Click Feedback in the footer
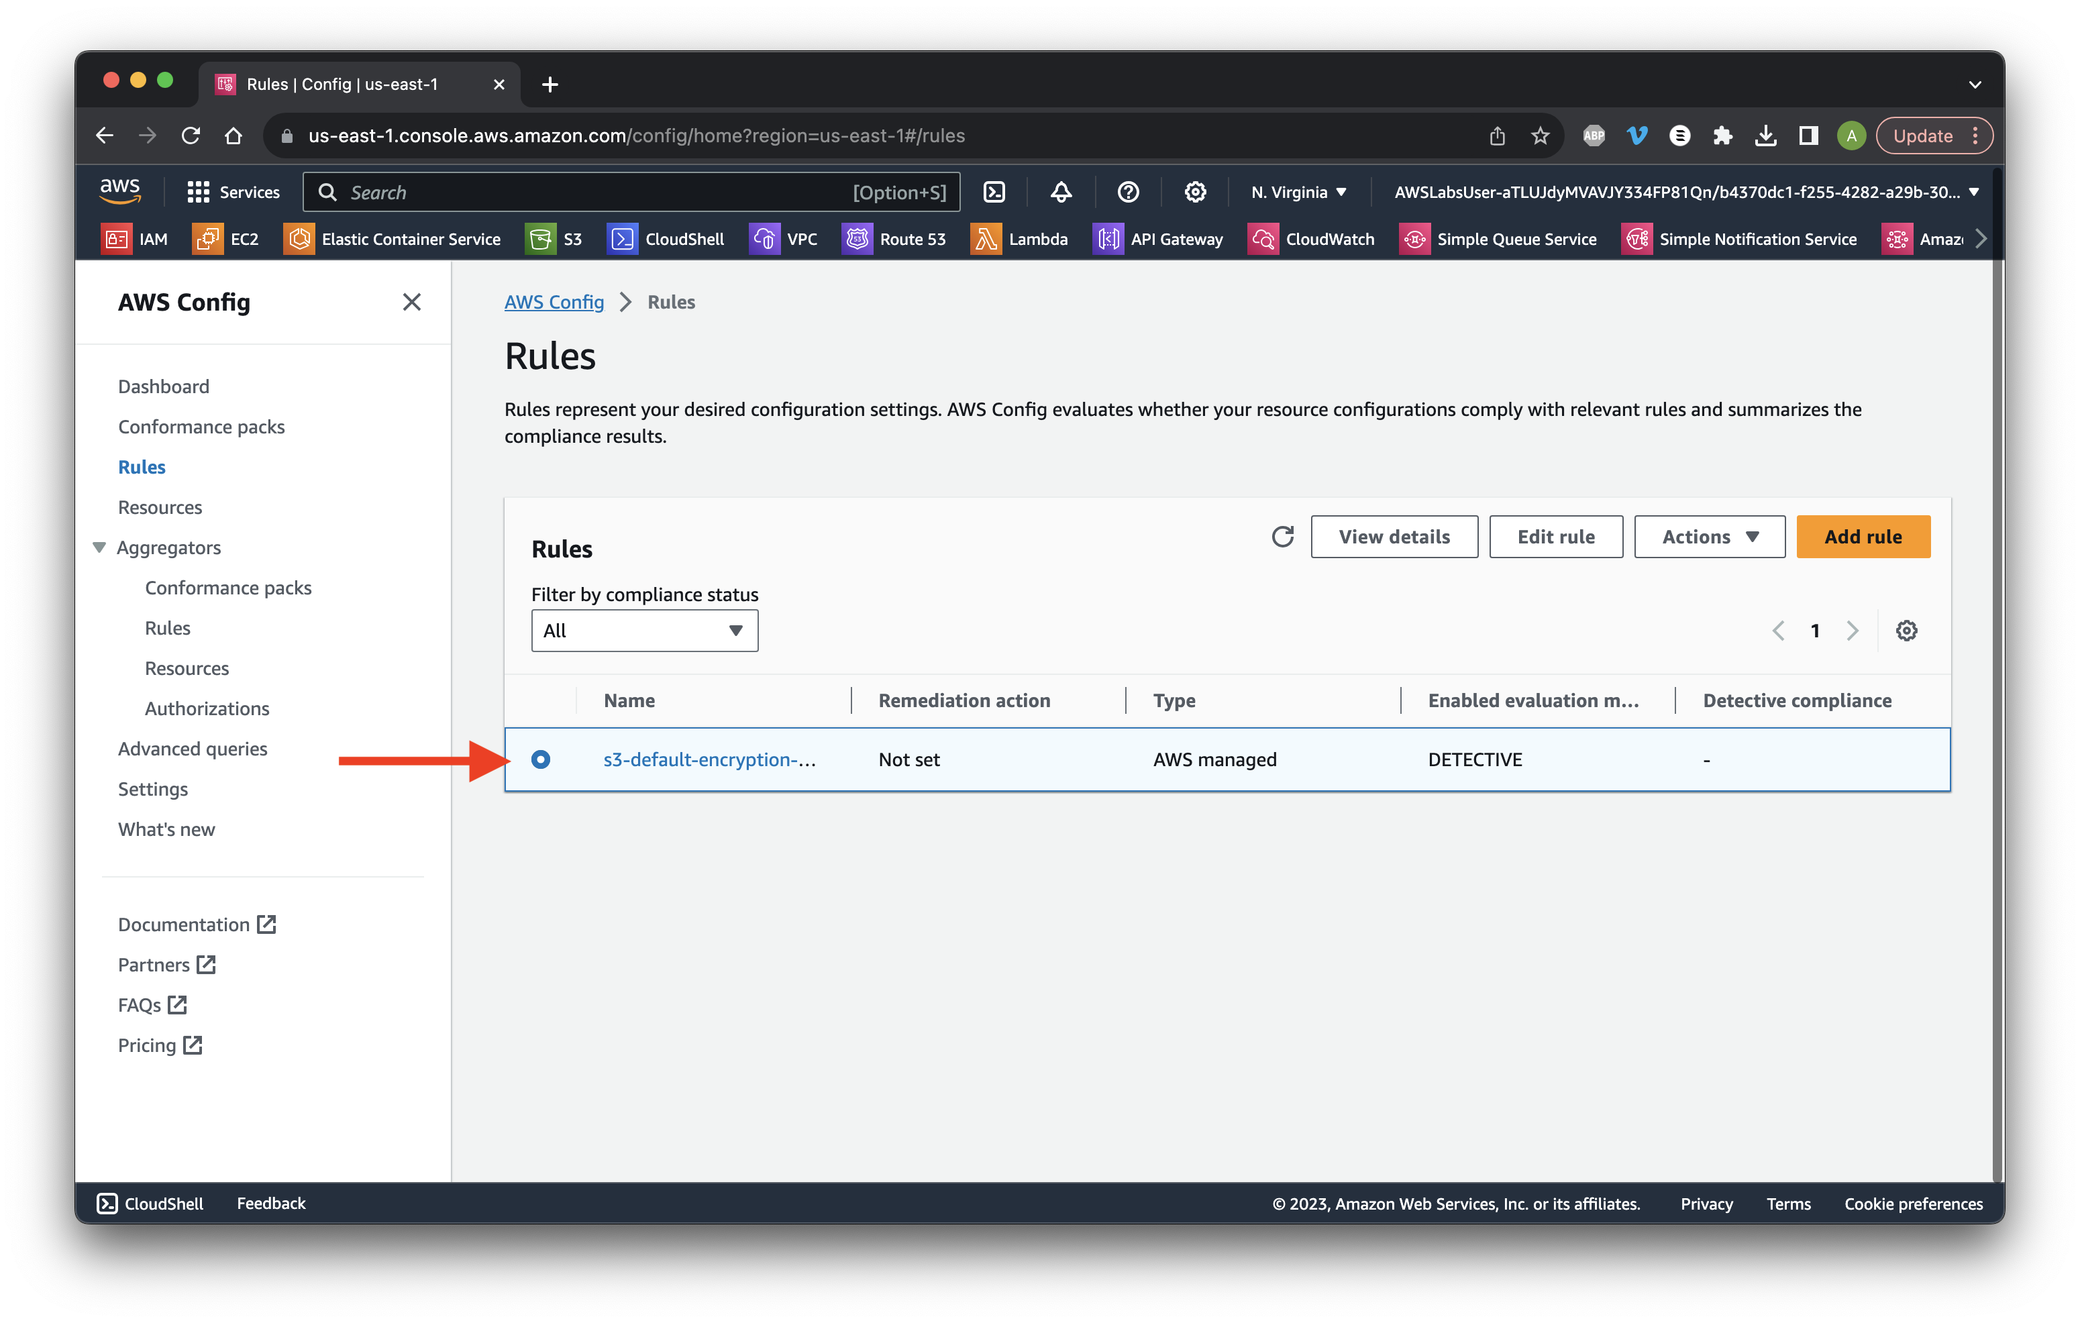This screenshot has height=1323, width=2080. [x=271, y=1203]
